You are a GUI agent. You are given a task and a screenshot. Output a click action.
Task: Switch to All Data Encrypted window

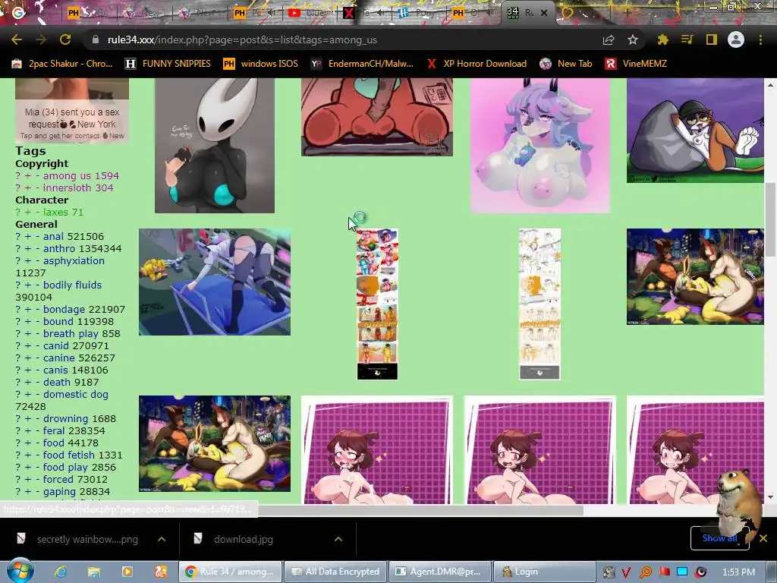click(x=335, y=572)
